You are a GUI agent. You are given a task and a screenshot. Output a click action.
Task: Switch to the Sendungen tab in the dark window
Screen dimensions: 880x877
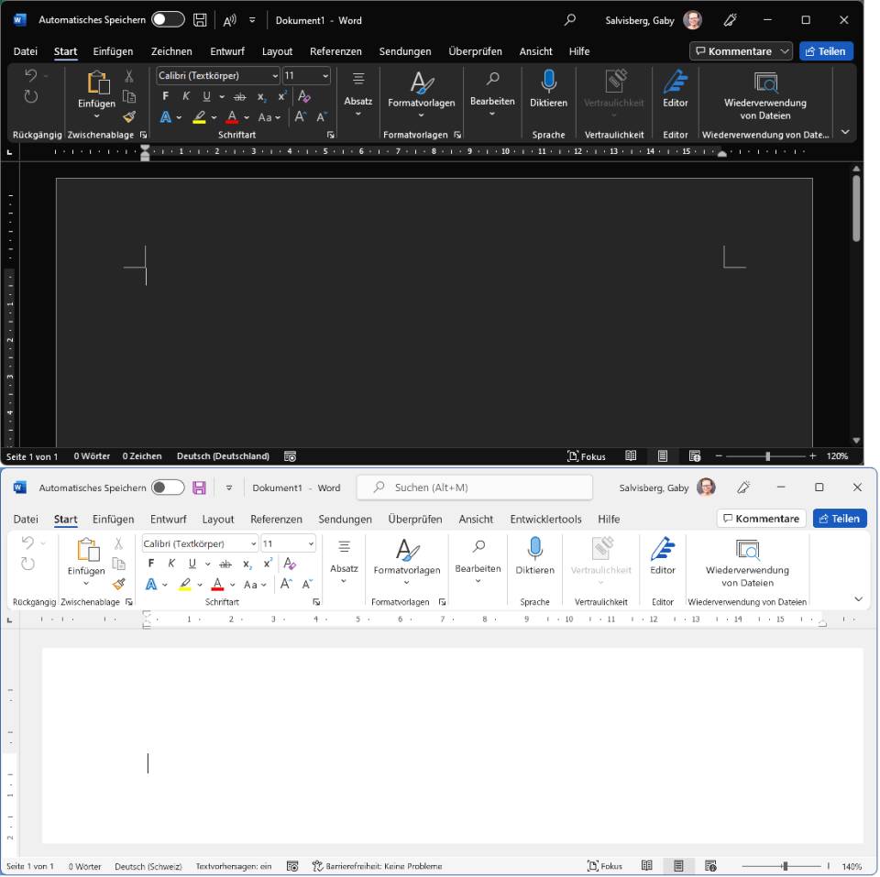point(404,51)
